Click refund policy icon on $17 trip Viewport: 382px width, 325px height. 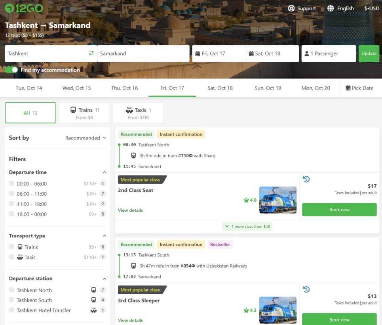(306, 180)
